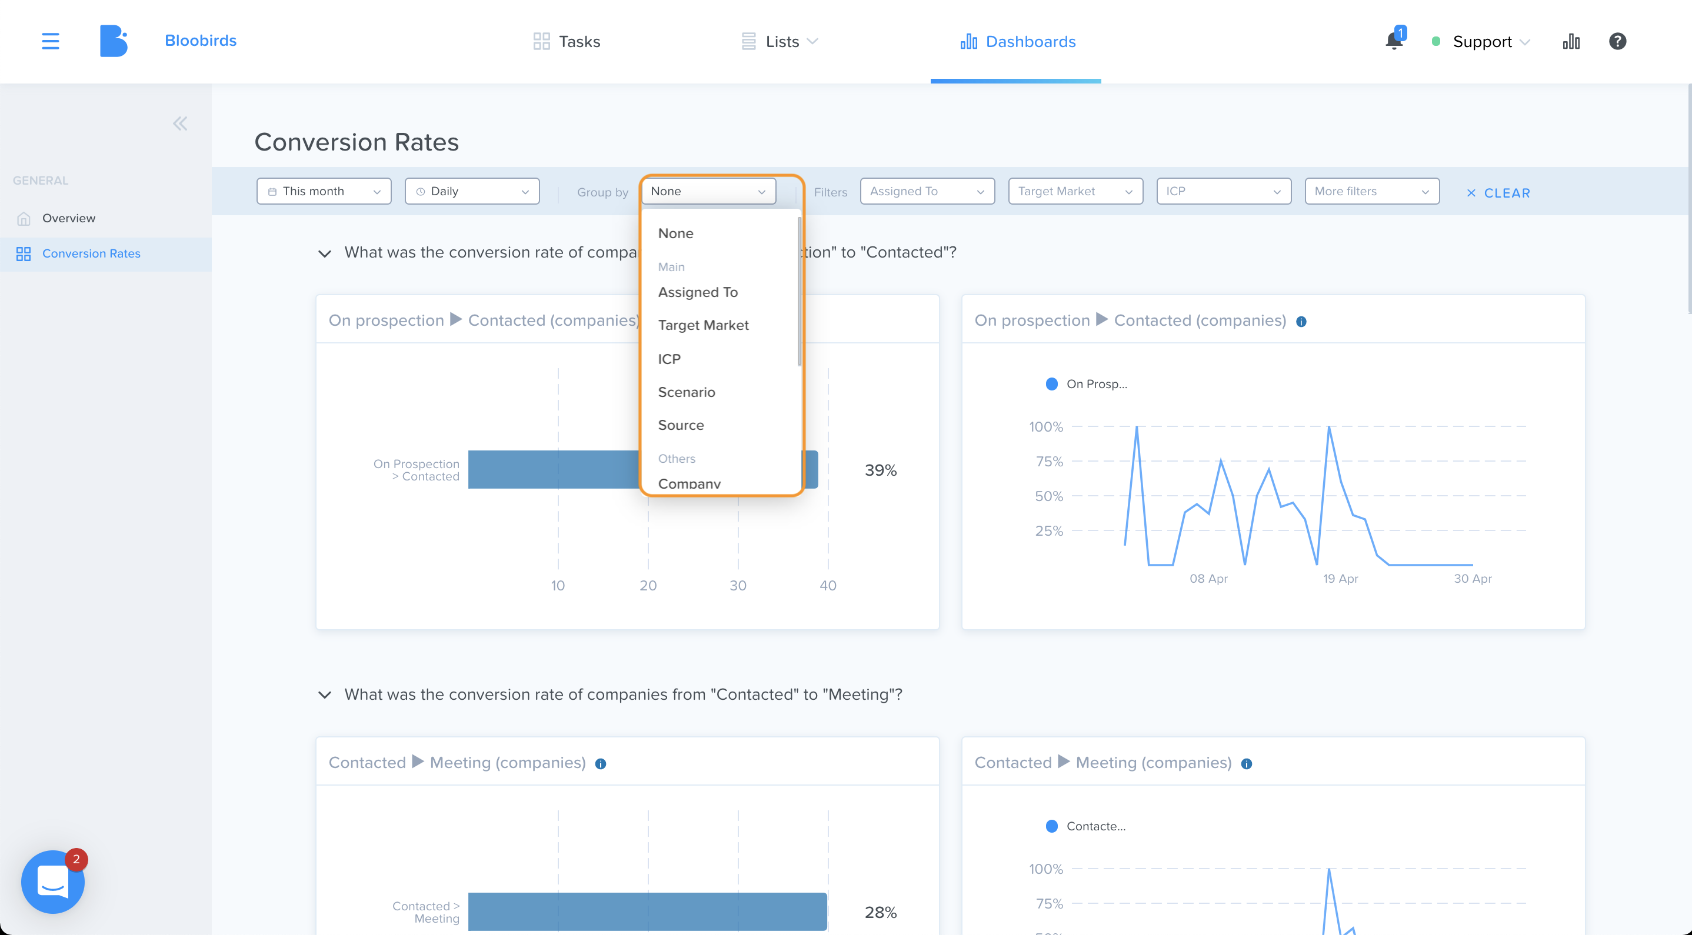This screenshot has width=1692, height=935.
Task: Open the help question mark icon
Action: coord(1618,41)
